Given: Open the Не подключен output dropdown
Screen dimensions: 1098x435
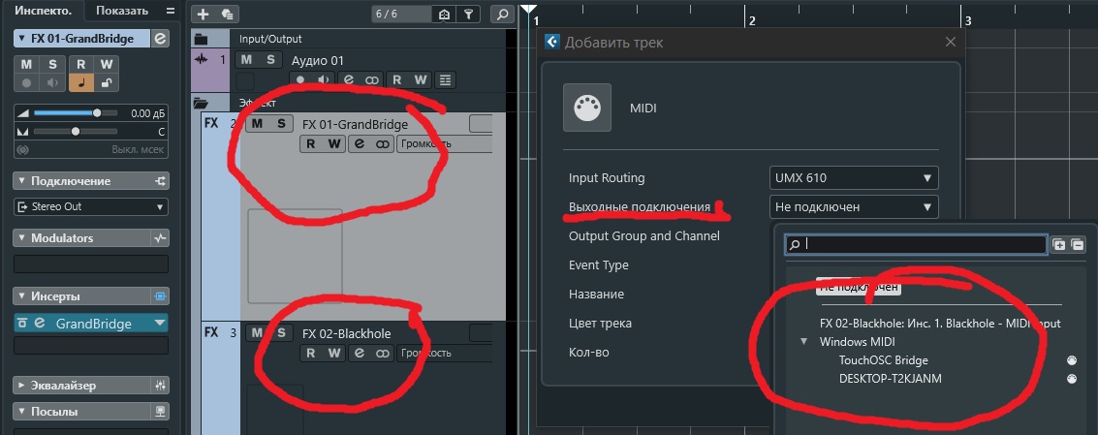Looking at the screenshot, I should pos(853,207).
